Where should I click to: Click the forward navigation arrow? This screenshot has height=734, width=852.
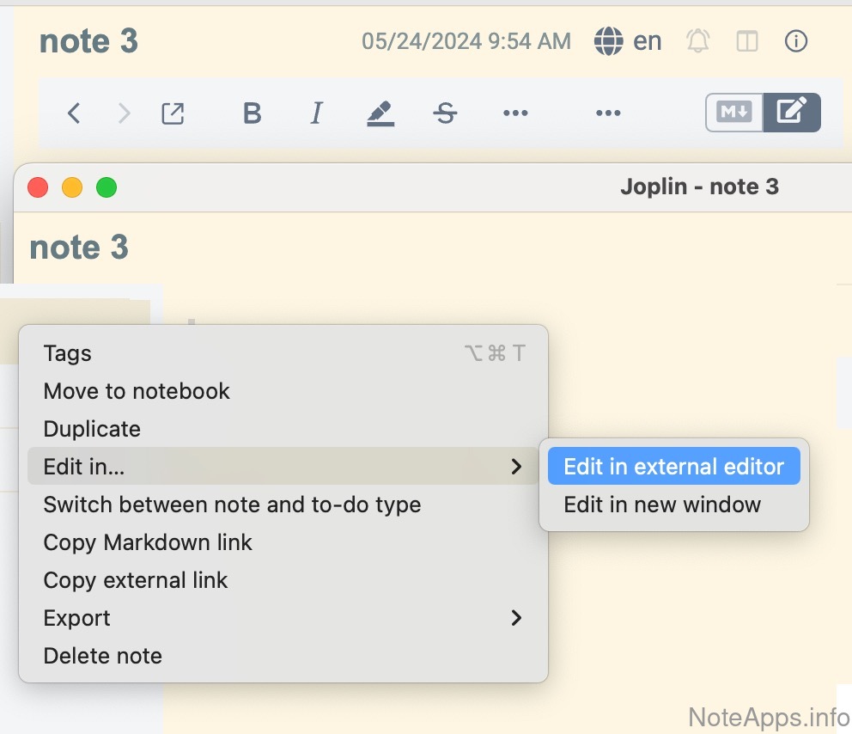(x=125, y=113)
